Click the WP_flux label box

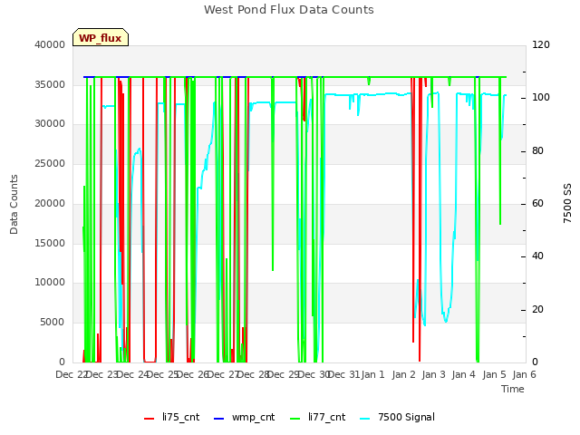[x=101, y=37]
